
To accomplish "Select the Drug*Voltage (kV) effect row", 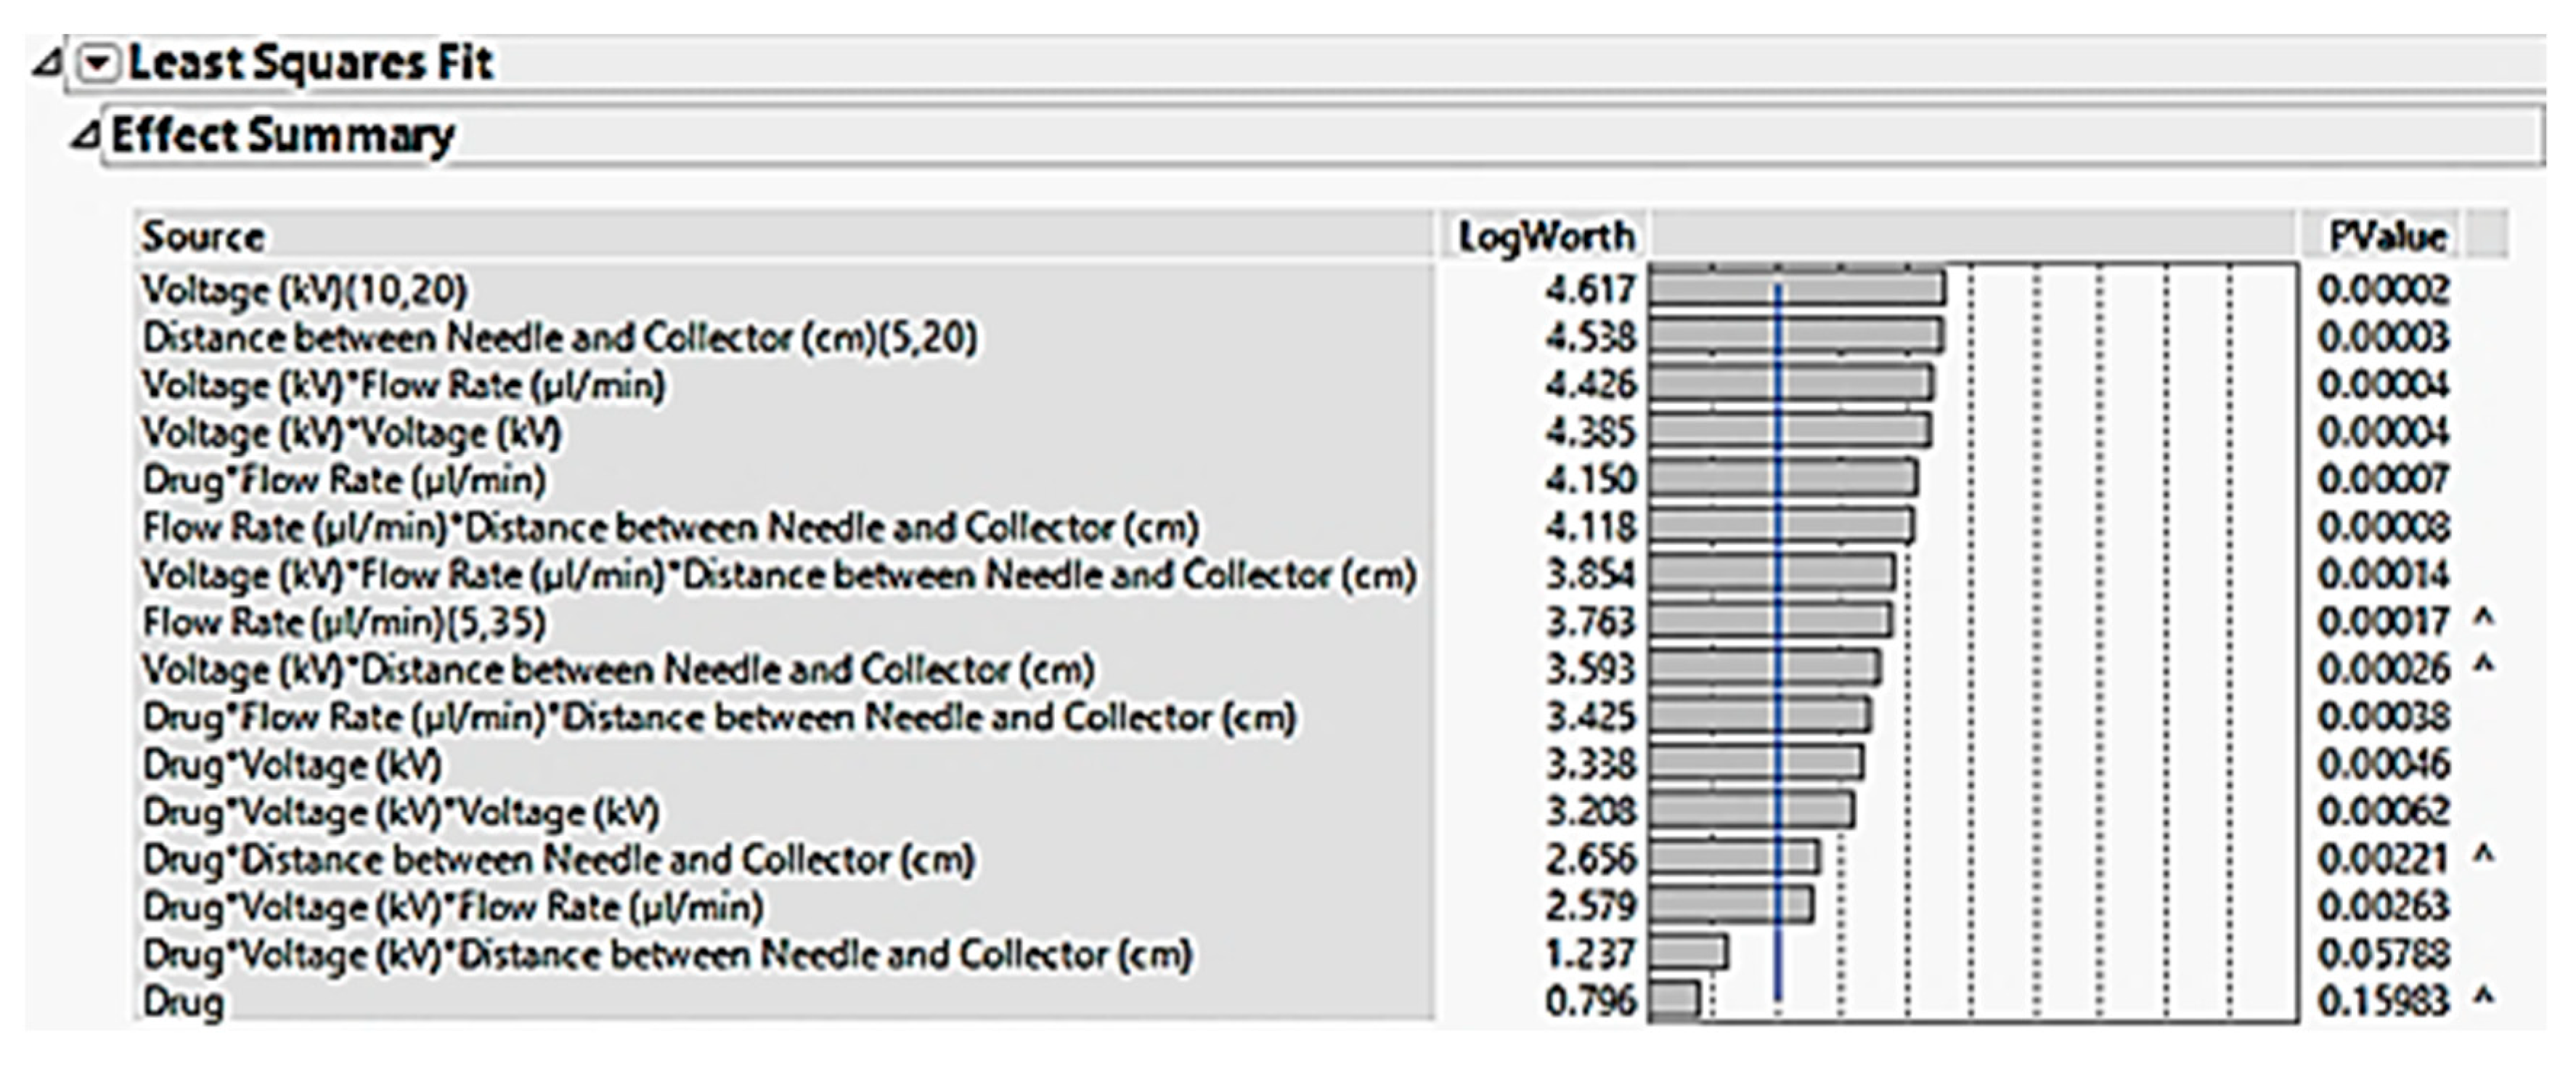I will pyautogui.click(x=292, y=765).
